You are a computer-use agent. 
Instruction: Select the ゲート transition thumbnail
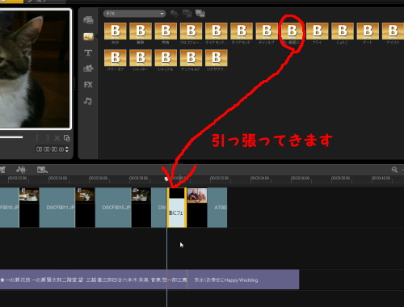[368, 32]
